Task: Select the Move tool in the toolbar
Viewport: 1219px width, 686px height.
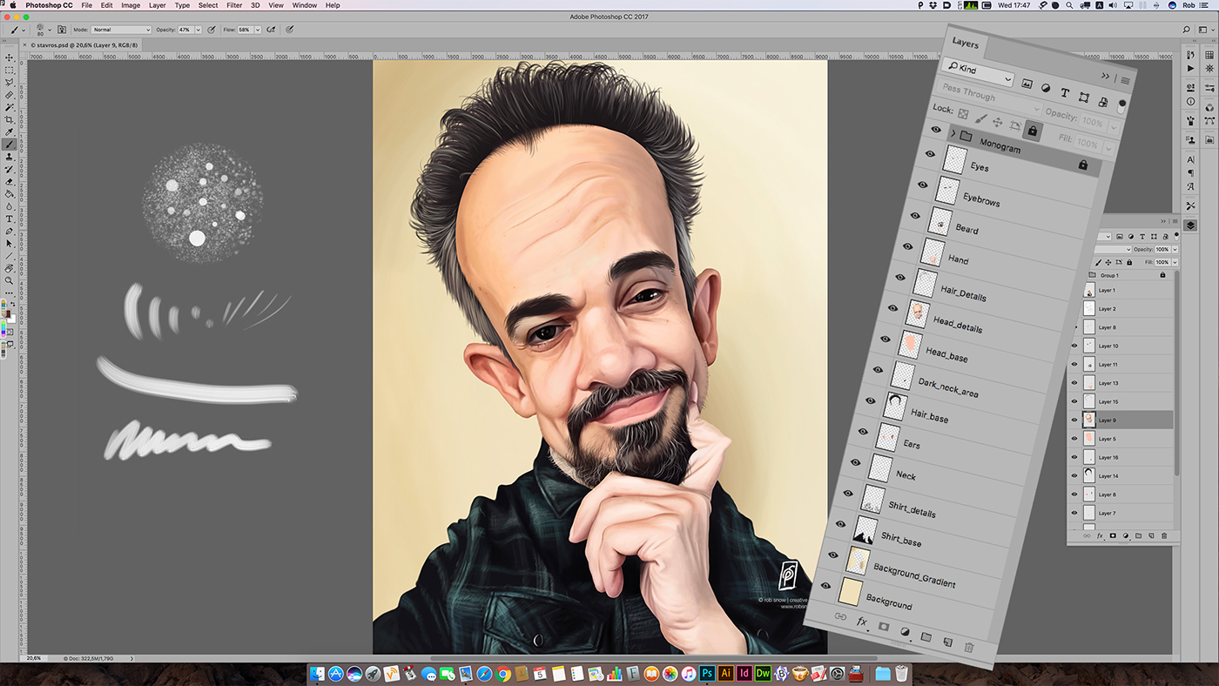Action: point(10,58)
